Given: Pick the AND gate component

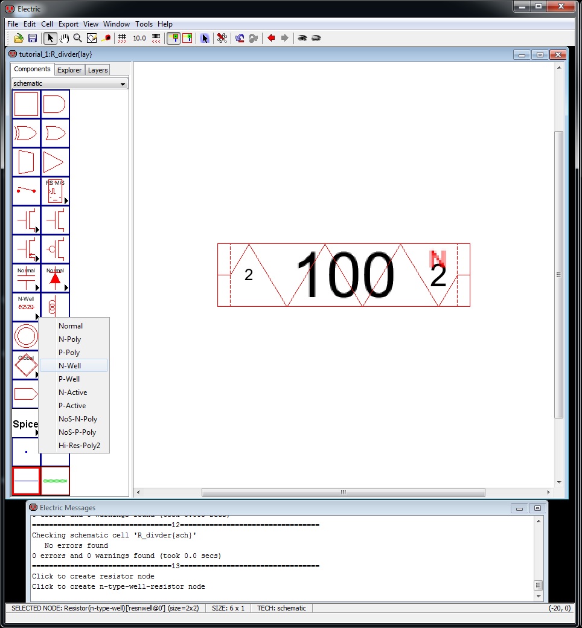Looking at the screenshot, I should (55, 104).
